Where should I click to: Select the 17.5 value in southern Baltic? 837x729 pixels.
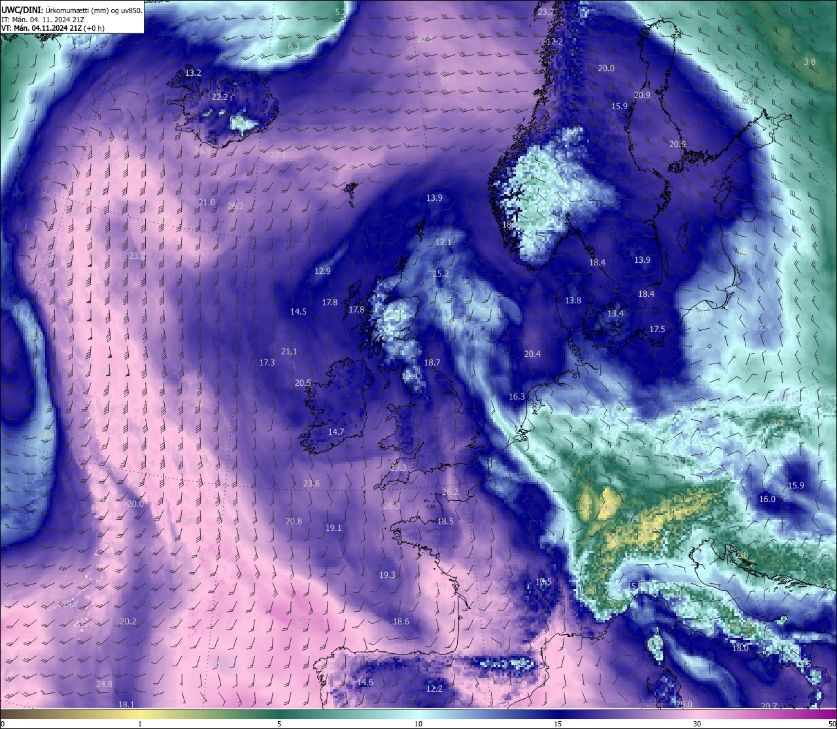(x=657, y=330)
